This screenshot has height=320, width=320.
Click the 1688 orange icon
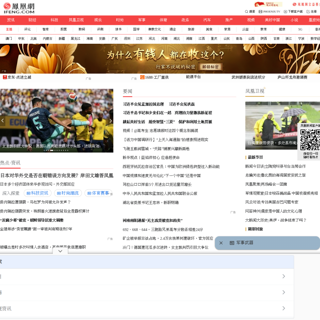pyautogui.click(x=142, y=77)
